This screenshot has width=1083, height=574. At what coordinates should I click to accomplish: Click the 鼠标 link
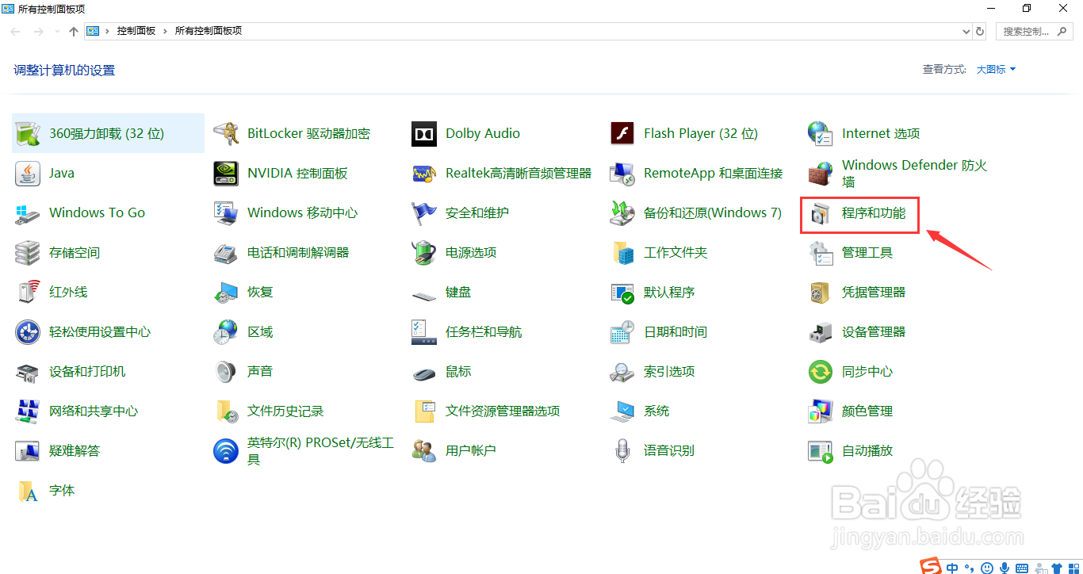[457, 371]
